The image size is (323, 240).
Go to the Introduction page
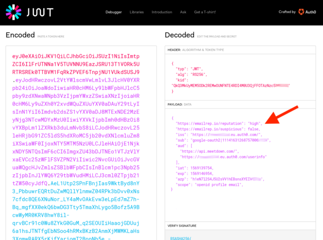click(162, 12)
